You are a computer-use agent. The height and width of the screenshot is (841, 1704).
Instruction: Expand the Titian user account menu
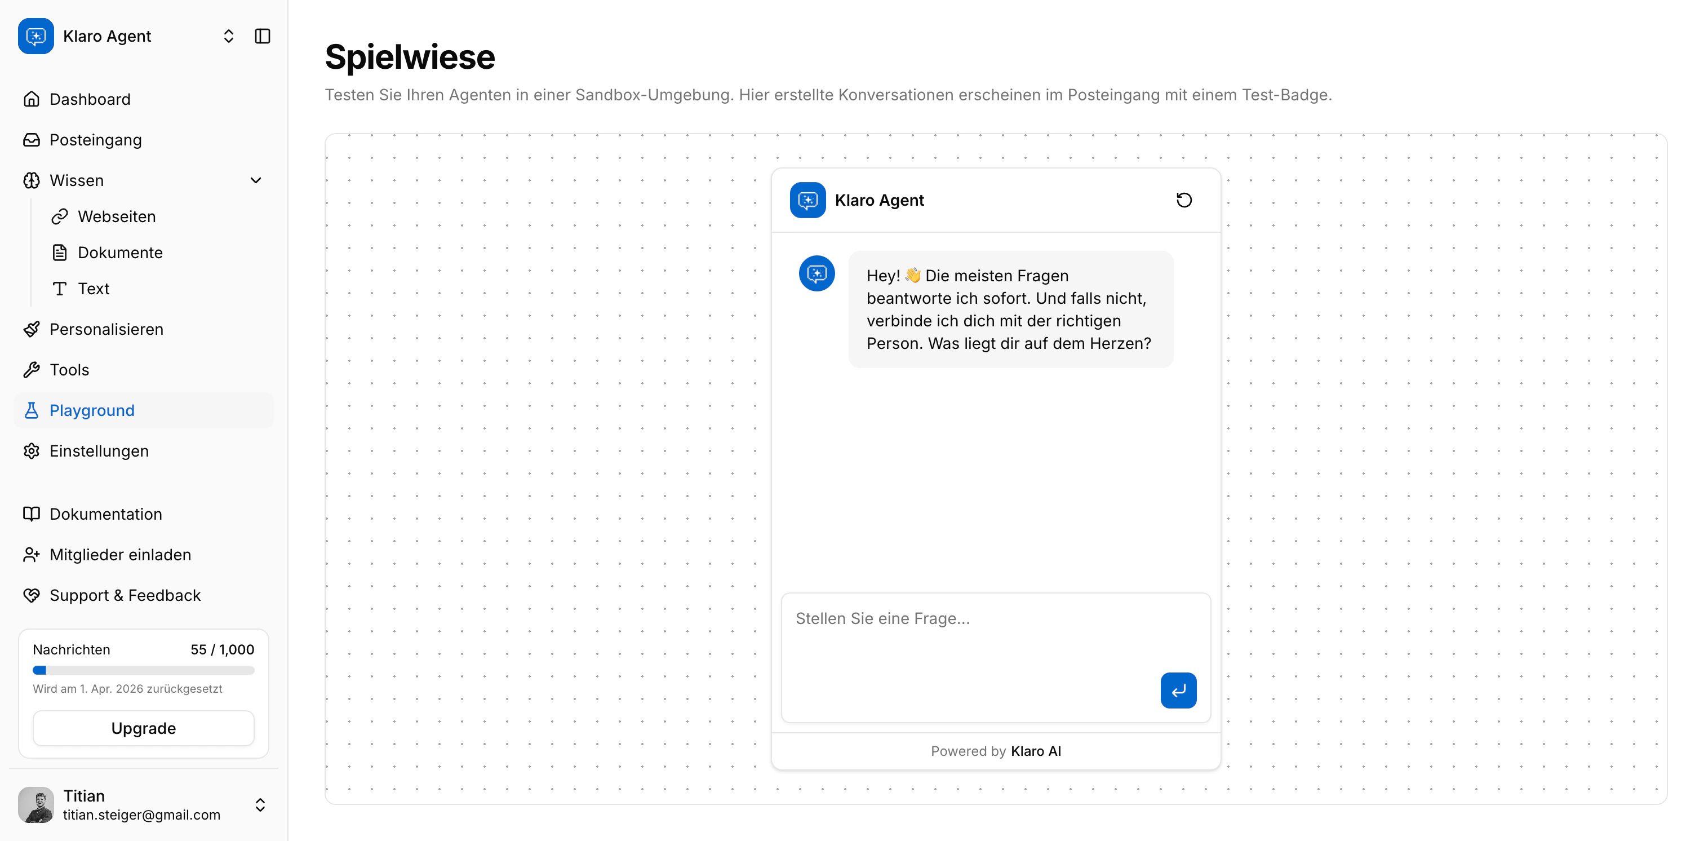click(260, 804)
